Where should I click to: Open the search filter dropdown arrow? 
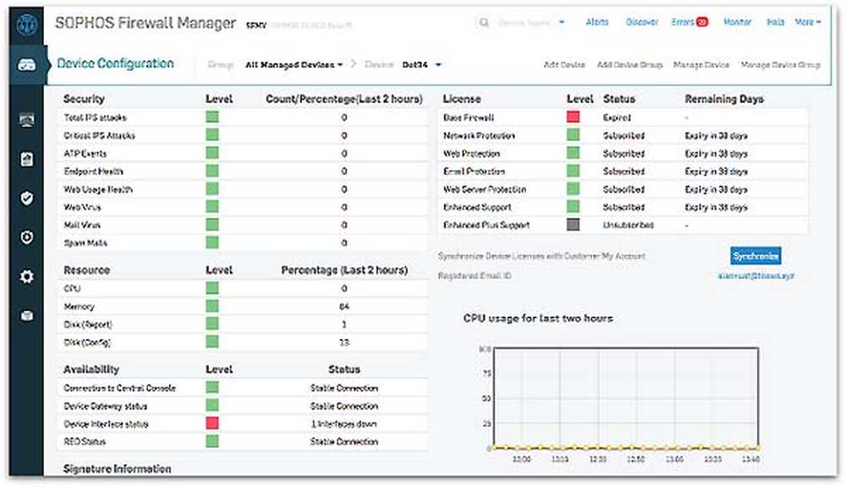[562, 23]
